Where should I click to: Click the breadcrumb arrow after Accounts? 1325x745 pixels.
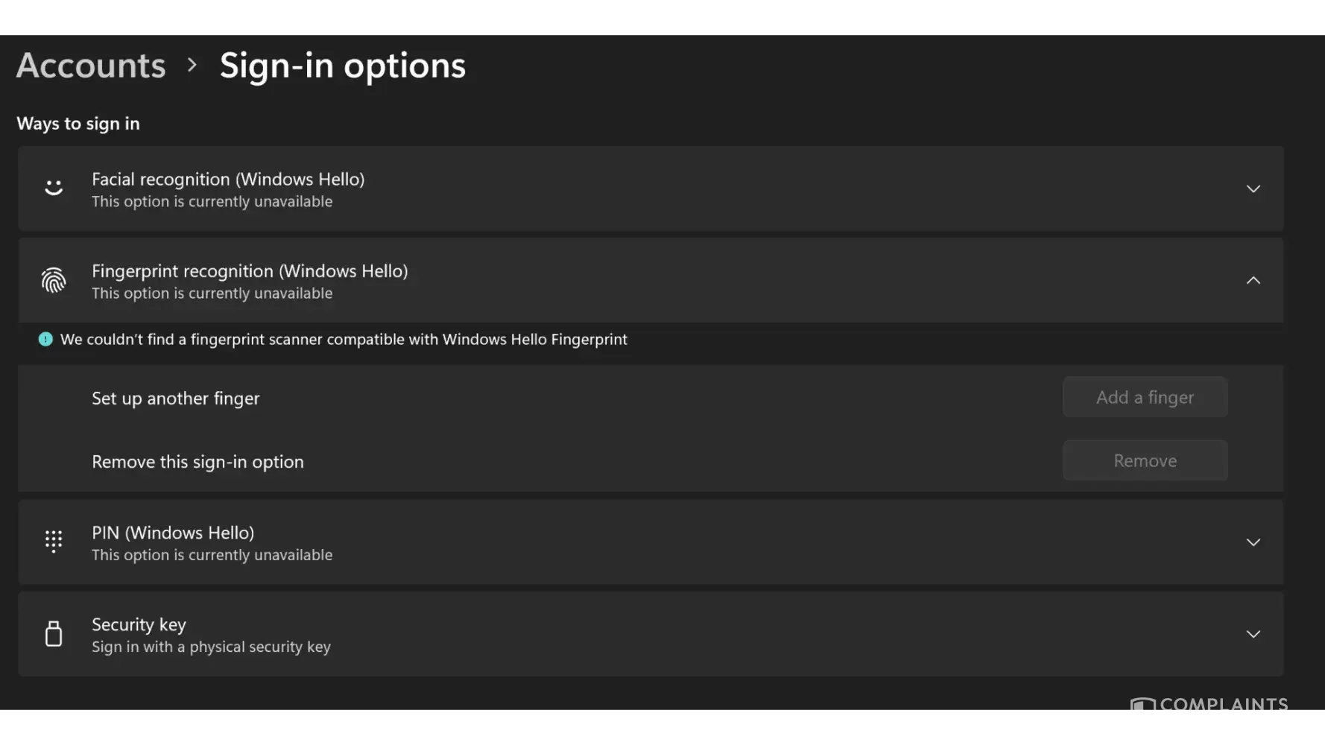[192, 66]
